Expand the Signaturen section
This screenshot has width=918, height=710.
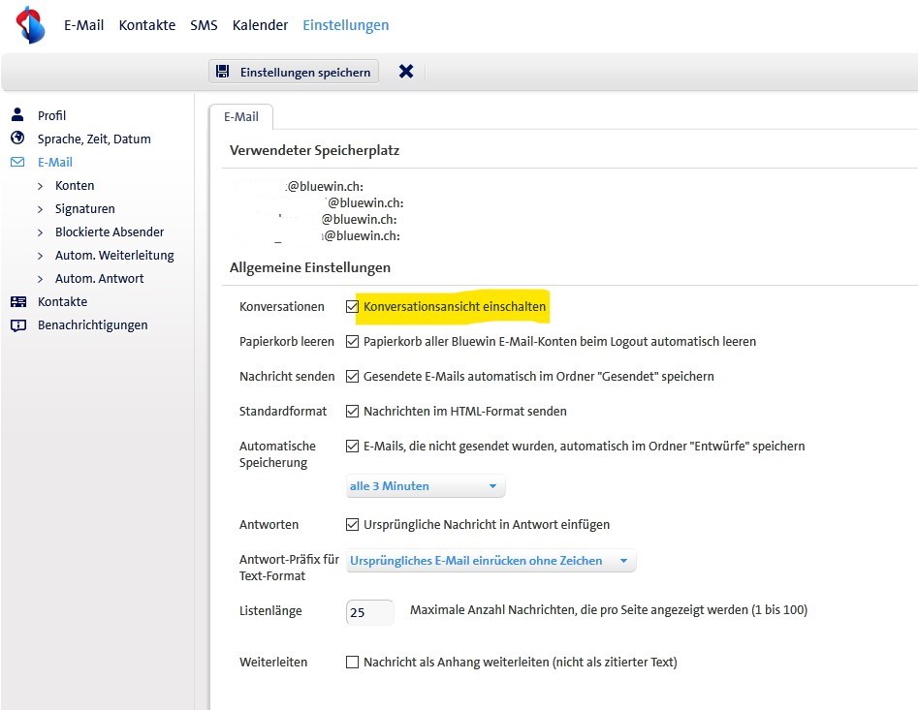coord(44,208)
